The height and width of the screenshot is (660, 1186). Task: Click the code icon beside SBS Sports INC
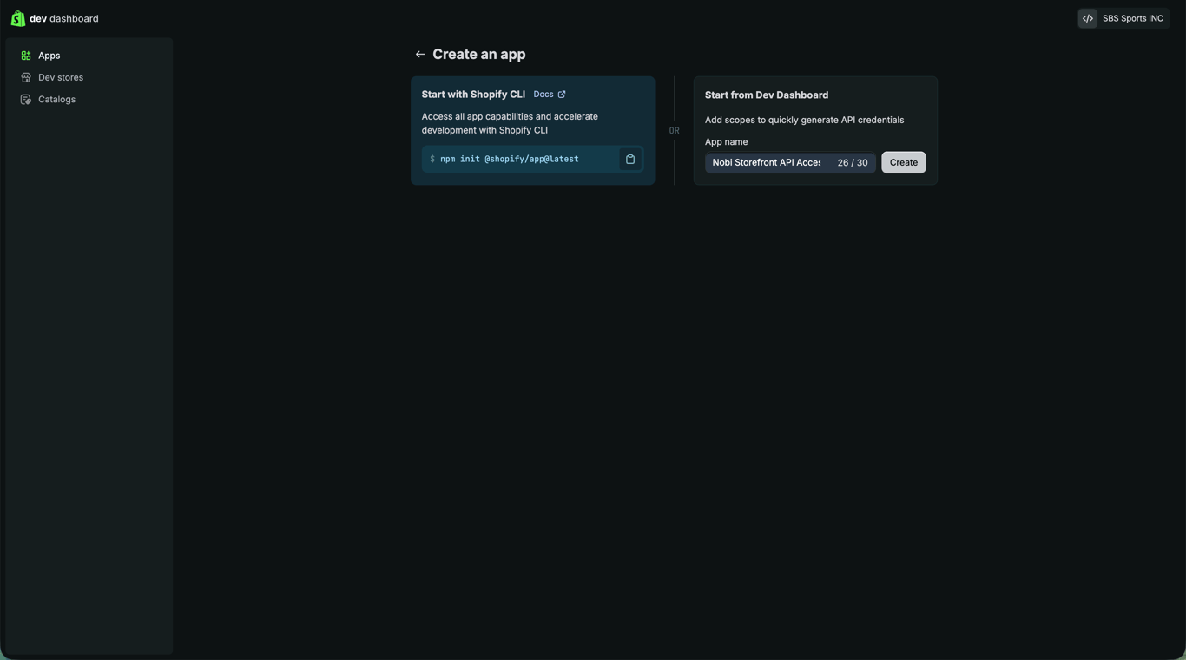[1088, 18]
